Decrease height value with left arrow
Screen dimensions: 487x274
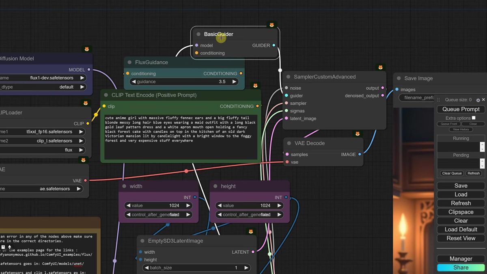click(219, 205)
